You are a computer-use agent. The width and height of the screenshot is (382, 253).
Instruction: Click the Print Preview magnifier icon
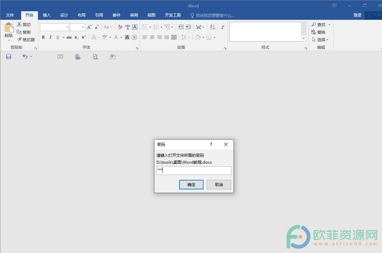click(x=95, y=57)
